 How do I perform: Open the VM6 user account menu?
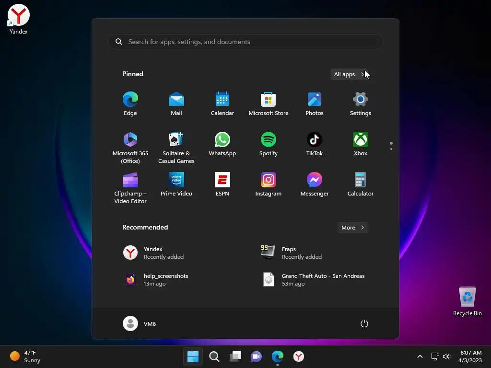click(x=140, y=323)
